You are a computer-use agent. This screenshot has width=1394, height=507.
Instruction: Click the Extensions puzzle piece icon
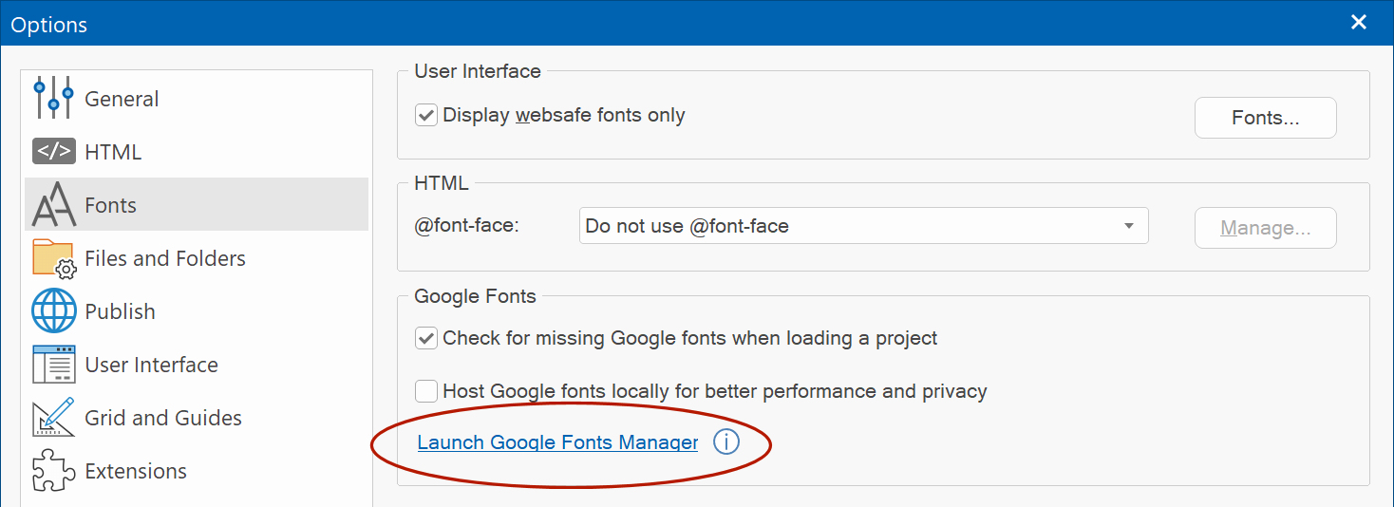point(53,471)
